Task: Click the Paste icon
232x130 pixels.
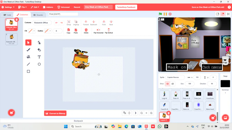Action: [x=76, y=30]
